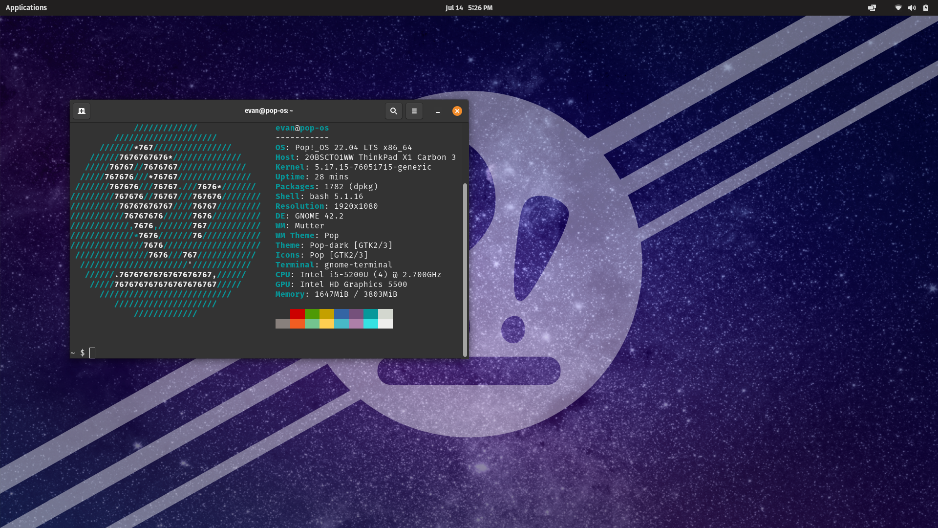Viewport: 938px width, 528px height.
Task: Open the window tiling indicator in the top bar
Action: pos(872,8)
